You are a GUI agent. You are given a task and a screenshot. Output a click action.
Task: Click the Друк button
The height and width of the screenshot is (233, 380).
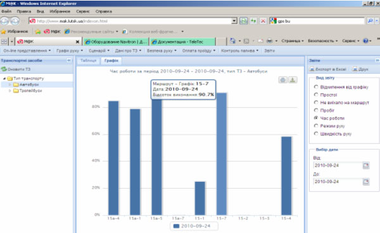[360, 69]
